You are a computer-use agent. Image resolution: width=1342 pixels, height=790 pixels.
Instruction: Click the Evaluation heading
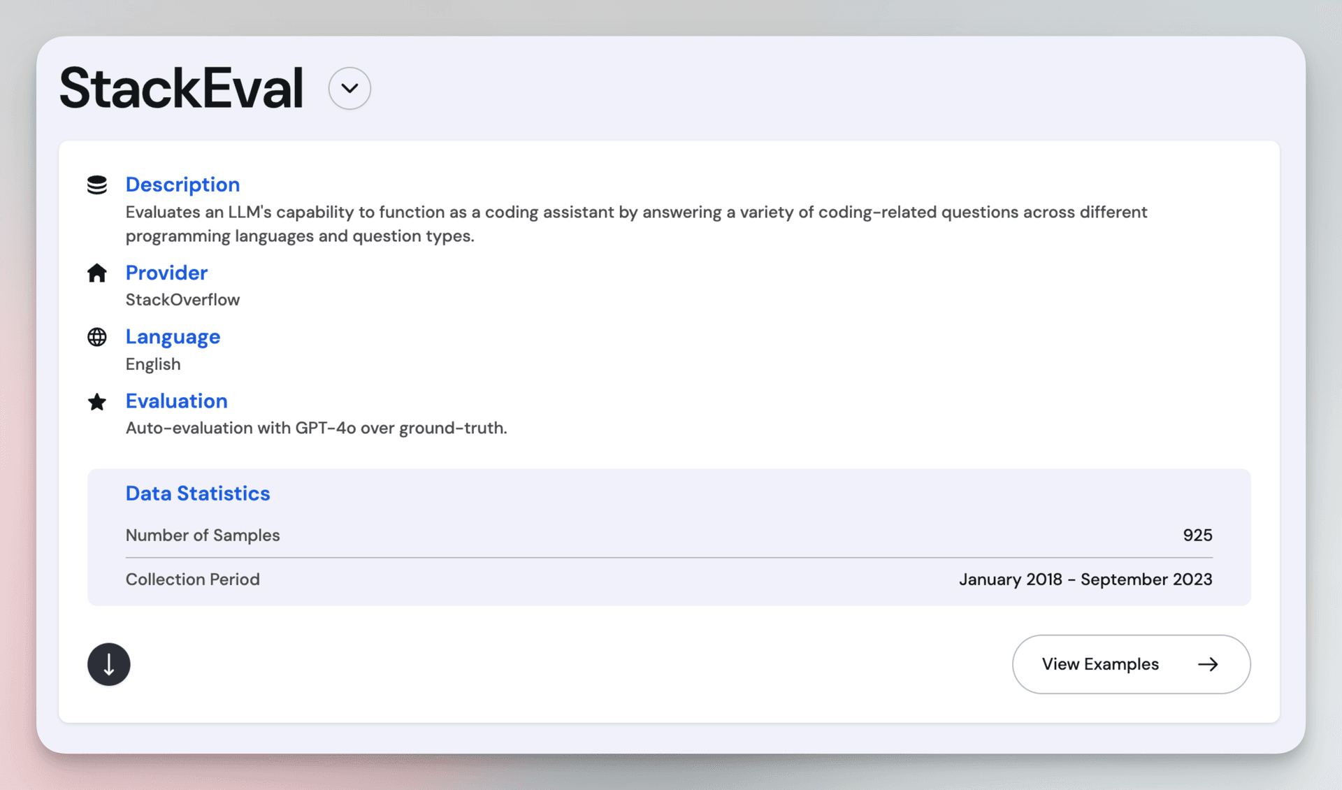(x=176, y=401)
